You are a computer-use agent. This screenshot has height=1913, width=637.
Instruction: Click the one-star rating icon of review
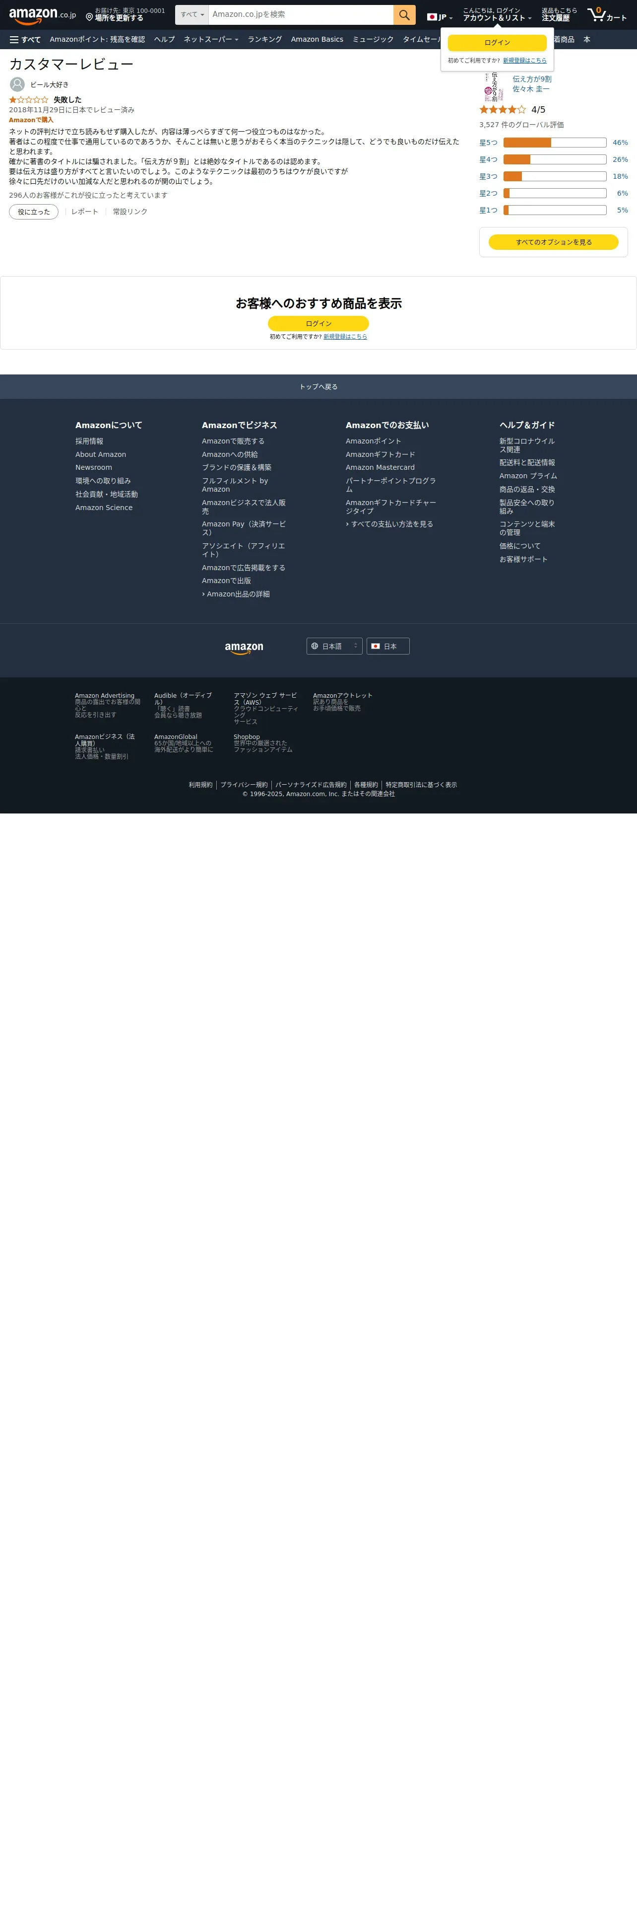[29, 99]
